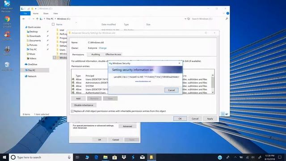Click the Up arrow in Explorer navigation
The image size is (286, 161).
point(37,19)
